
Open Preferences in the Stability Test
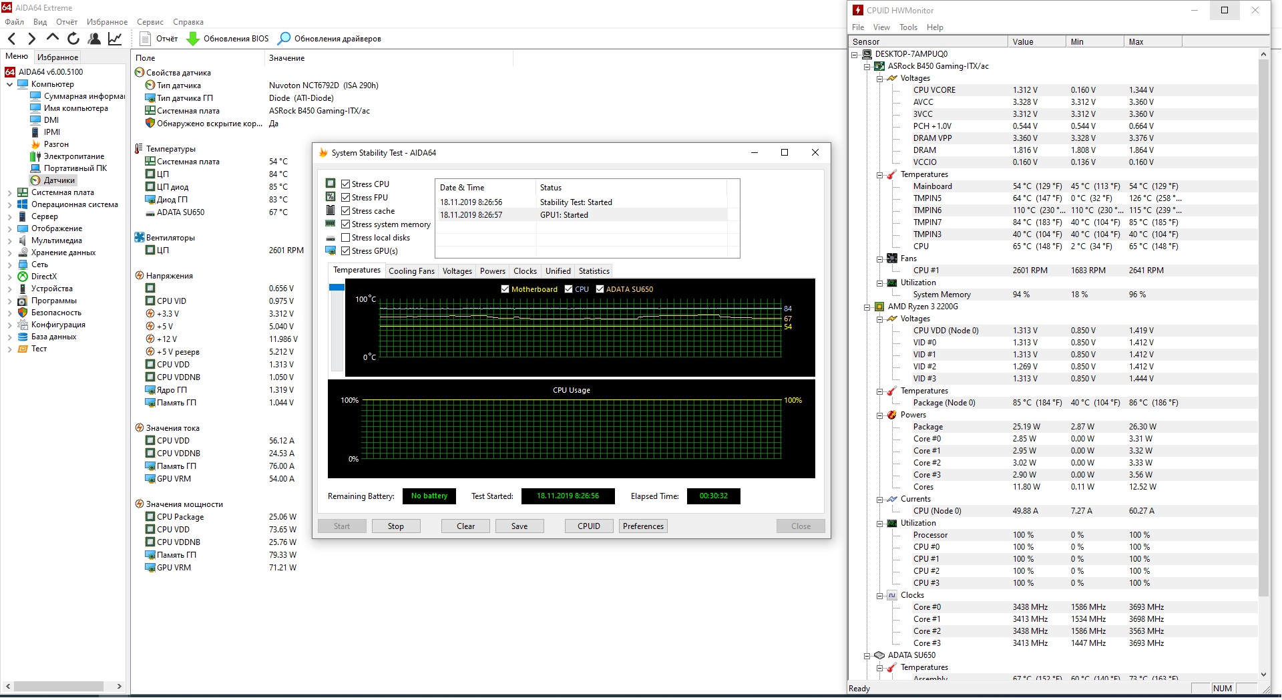(644, 526)
